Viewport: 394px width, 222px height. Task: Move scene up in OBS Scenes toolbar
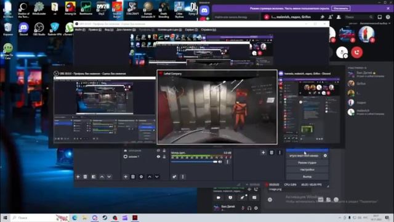click(x=102, y=177)
